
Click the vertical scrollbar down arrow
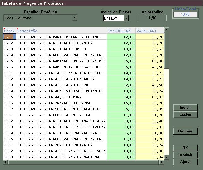coord(166,157)
